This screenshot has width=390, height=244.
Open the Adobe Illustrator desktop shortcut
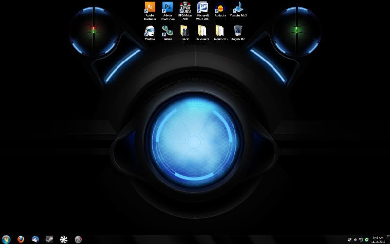(x=150, y=11)
